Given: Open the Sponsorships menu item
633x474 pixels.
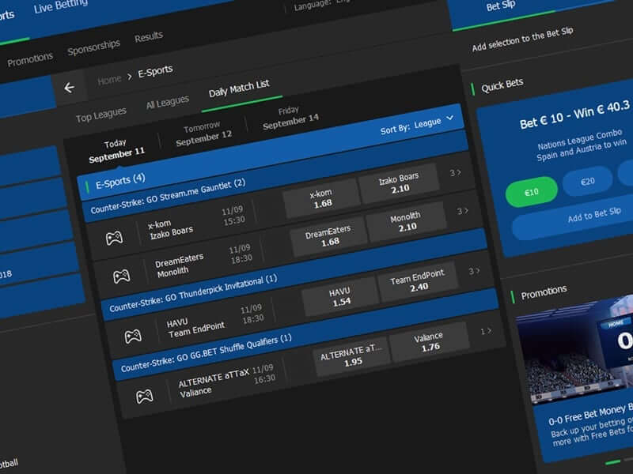Looking at the screenshot, I should coord(93,47).
